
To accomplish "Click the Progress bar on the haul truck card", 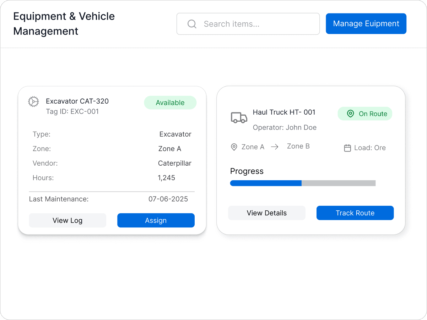I will coord(303,183).
